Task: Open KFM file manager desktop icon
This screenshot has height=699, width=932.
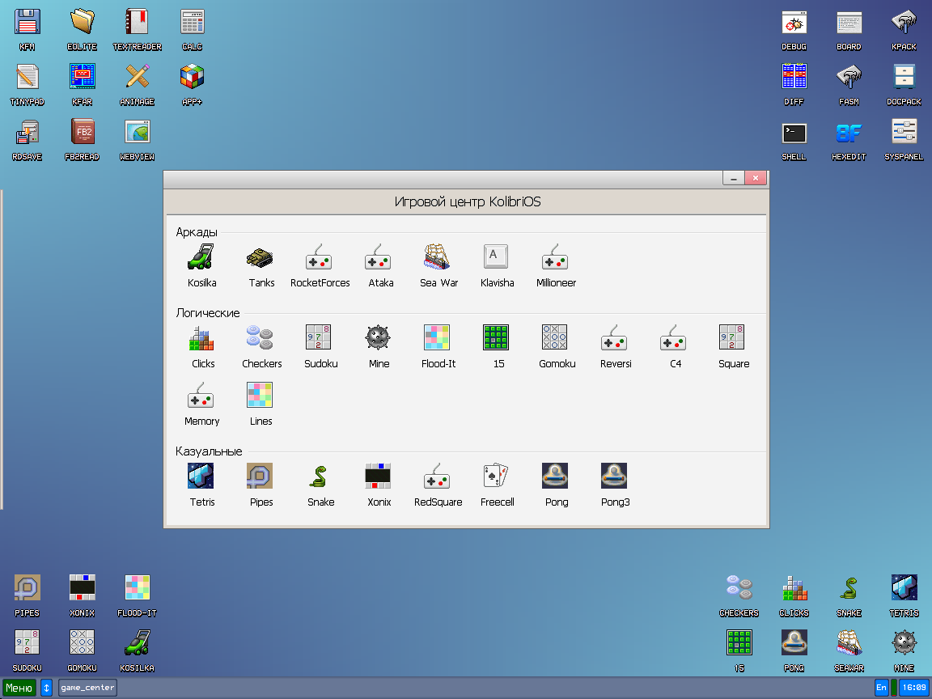Action: [x=27, y=30]
